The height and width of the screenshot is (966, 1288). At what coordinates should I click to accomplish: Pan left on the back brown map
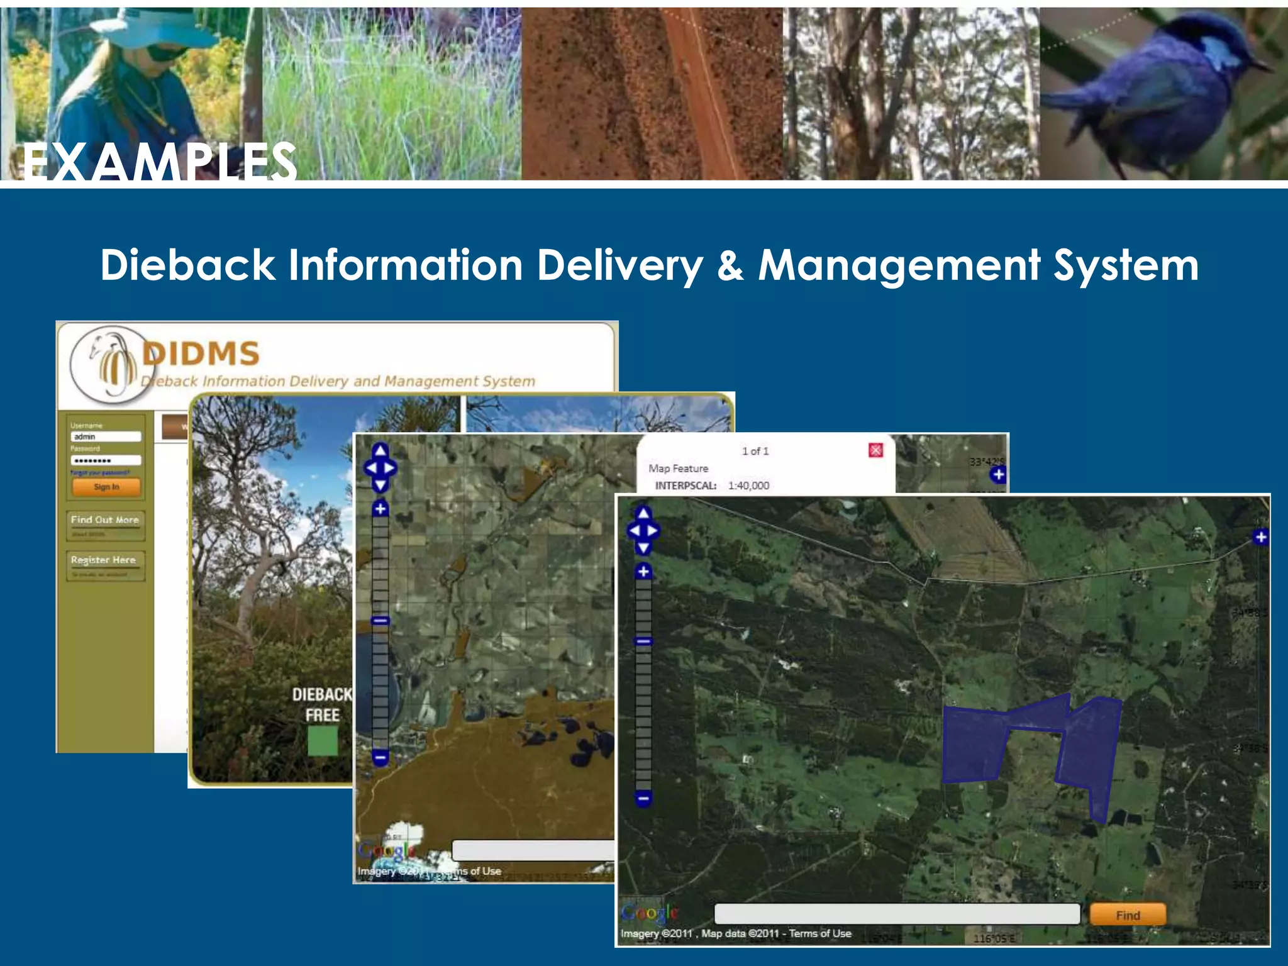(370, 468)
